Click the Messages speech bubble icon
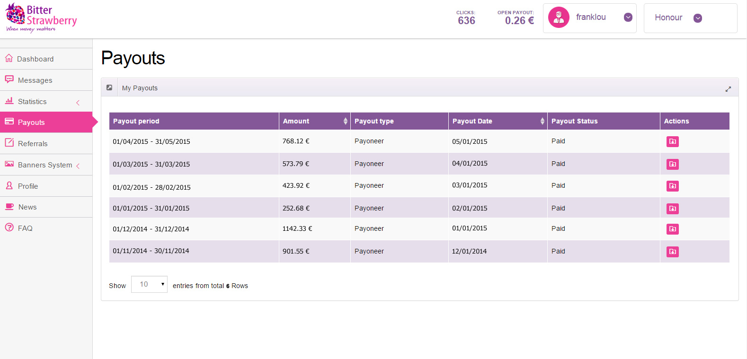Viewport: 747px width, 359px height. 9,79
